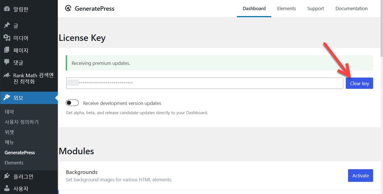The width and height of the screenshot is (383, 194).
Task: Open the 사용자 정의하기 submenu item
Action: 22,122
